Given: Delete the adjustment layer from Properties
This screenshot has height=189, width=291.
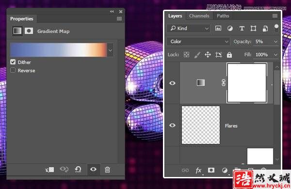Looking at the screenshot, I should point(108,170).
